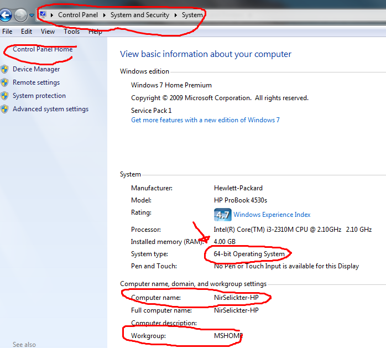Click the Intel Core i3-2310M processor value
The height and width of the screenshot is (348, 386).
tap(293, 230)
